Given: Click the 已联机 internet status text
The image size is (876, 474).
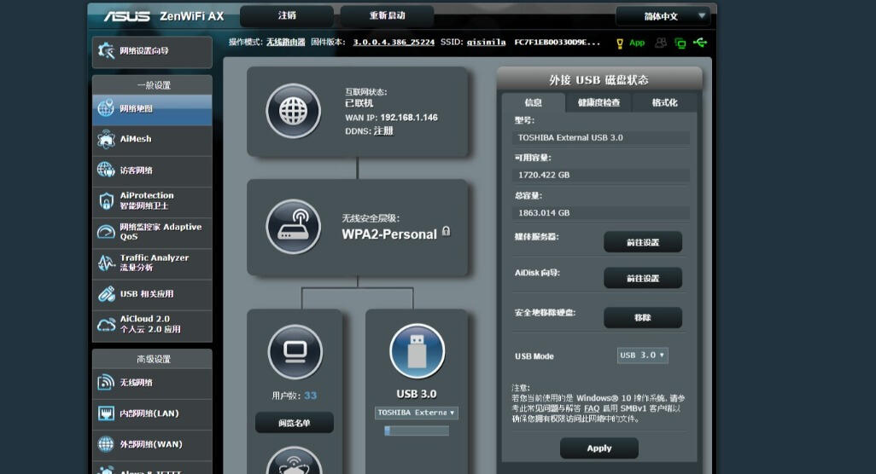Looking at the screenshot, I should pos(359,104).
